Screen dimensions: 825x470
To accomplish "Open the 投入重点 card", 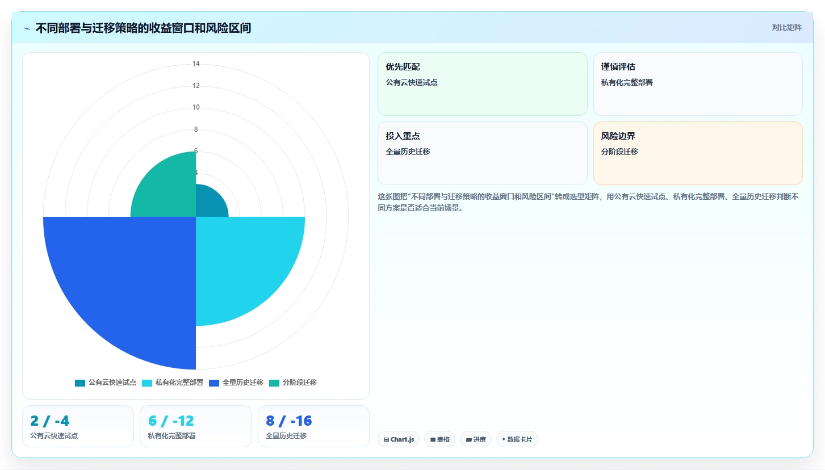I will (x=482, y=153).
